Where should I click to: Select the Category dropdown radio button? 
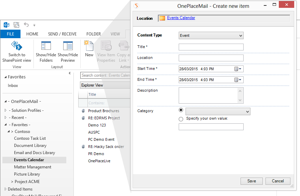point(181,110)
